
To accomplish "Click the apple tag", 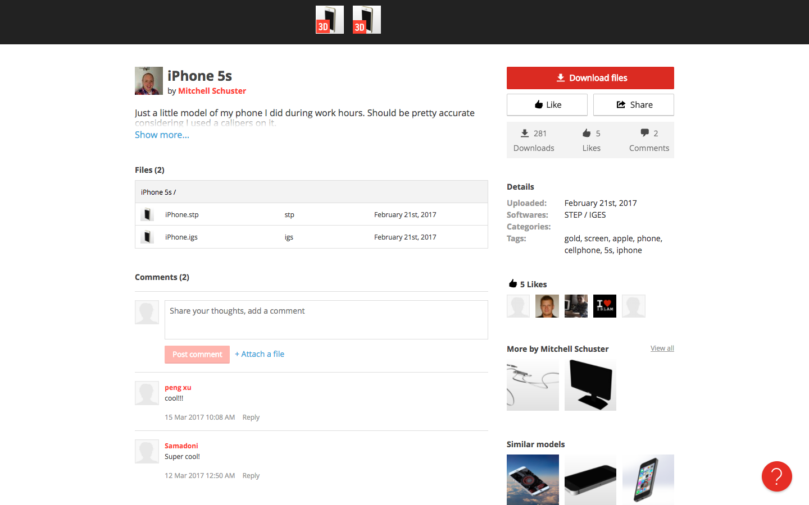I will [x=622, y=238].
